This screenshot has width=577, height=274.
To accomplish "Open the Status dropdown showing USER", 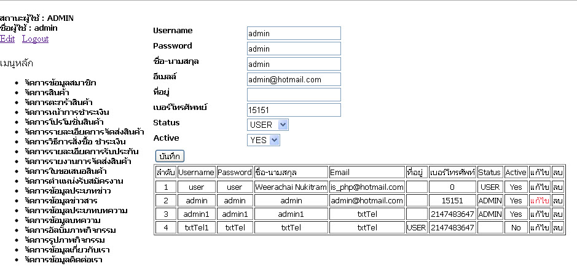I will [267, 125].
